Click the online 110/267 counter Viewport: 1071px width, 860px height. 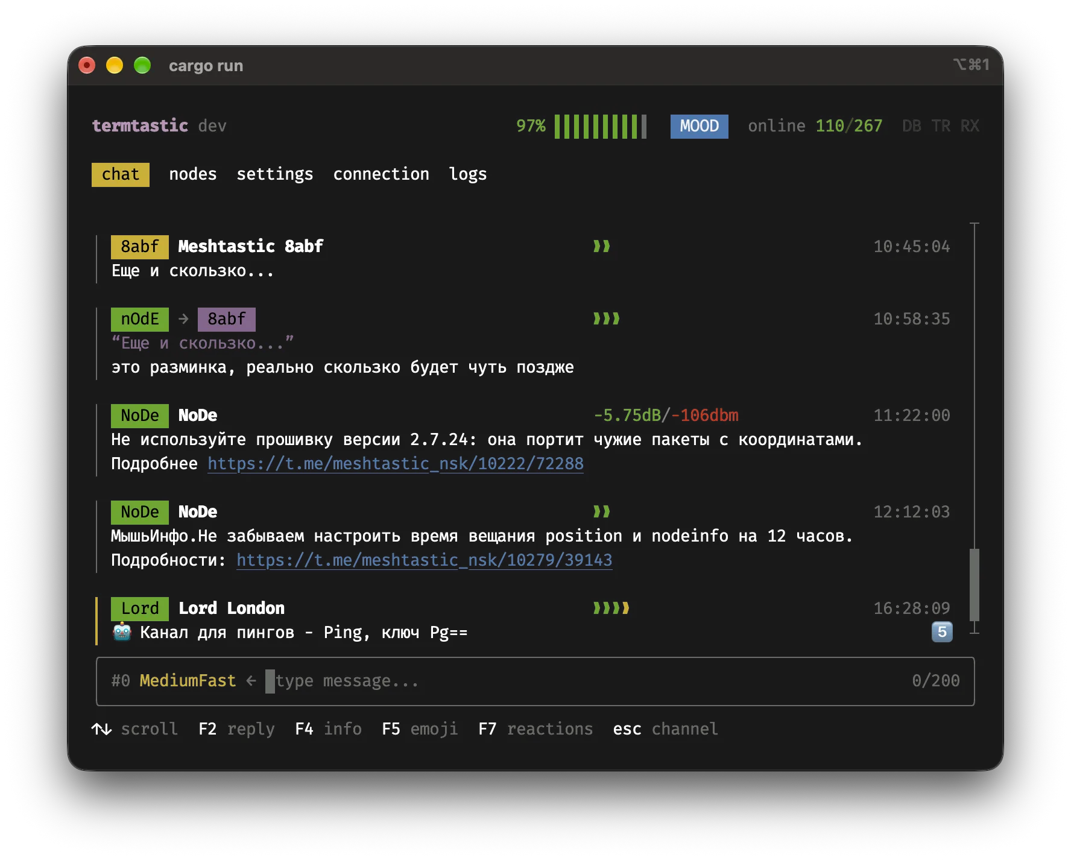coord(815,126)
